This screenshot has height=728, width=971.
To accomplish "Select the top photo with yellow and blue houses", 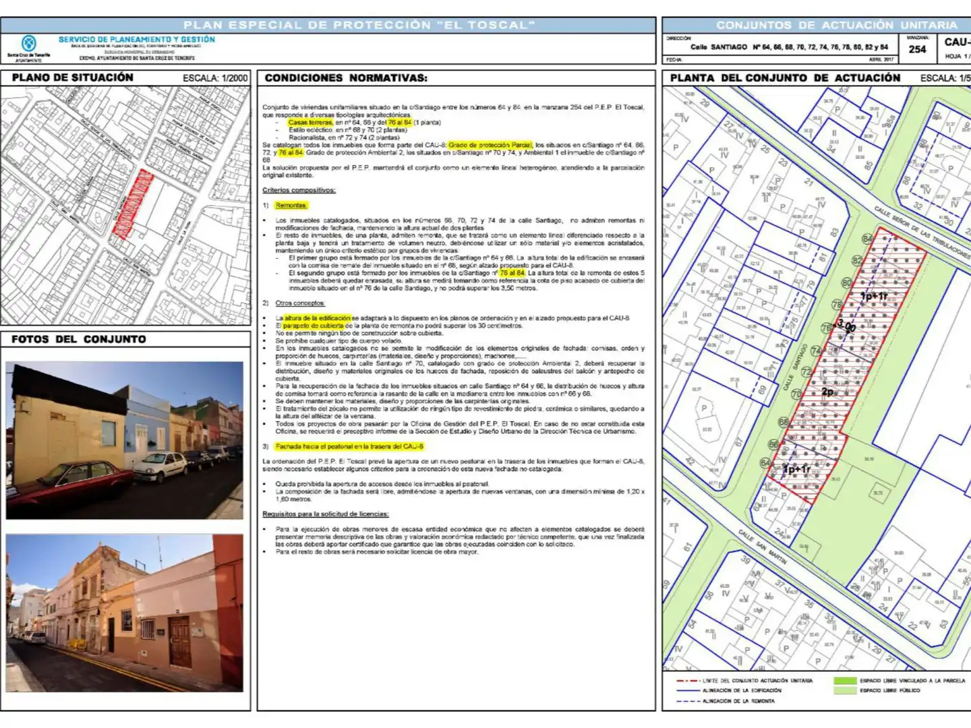I will pyautogui.click(x=125, y=441).
